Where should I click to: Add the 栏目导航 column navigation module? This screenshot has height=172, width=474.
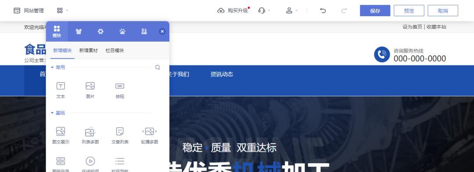pyautogui.click(x=120, y=165)
